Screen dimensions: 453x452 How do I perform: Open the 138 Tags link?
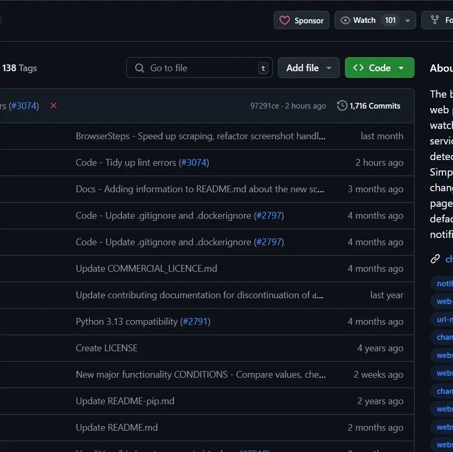pos(19,68)
